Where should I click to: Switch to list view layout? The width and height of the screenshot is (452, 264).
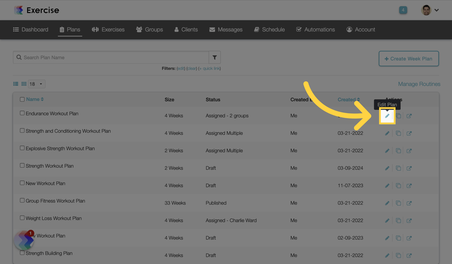[x=16, y=84]
